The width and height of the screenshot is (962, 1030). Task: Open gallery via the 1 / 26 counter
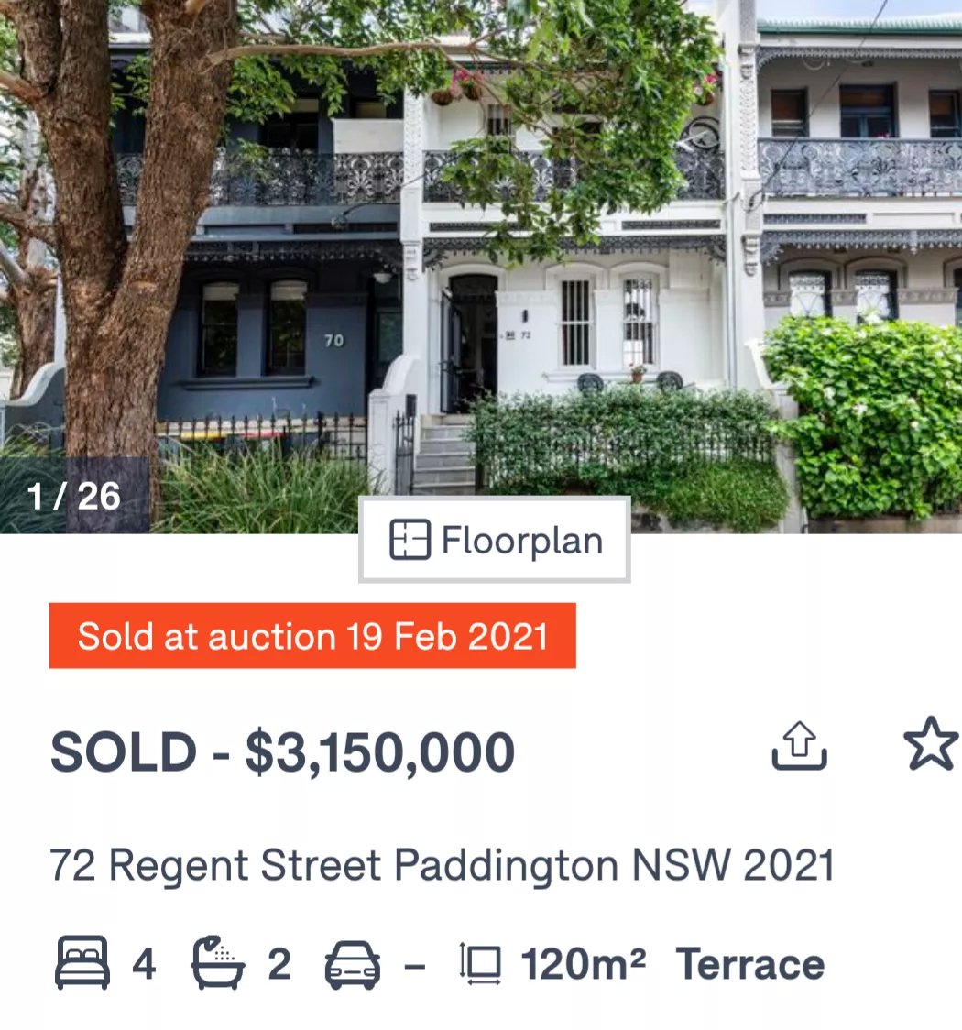(74, 496)
